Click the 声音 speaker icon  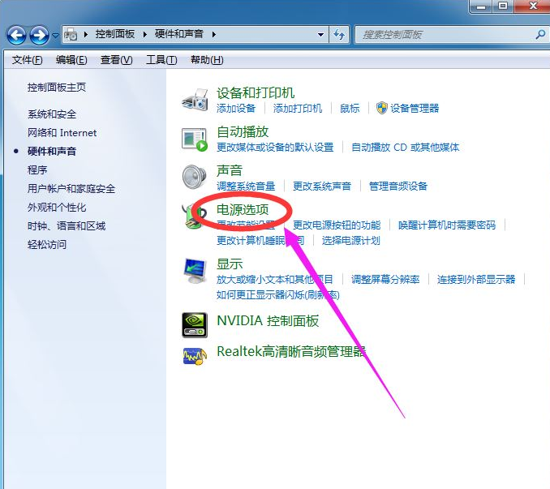pos(195,177)
